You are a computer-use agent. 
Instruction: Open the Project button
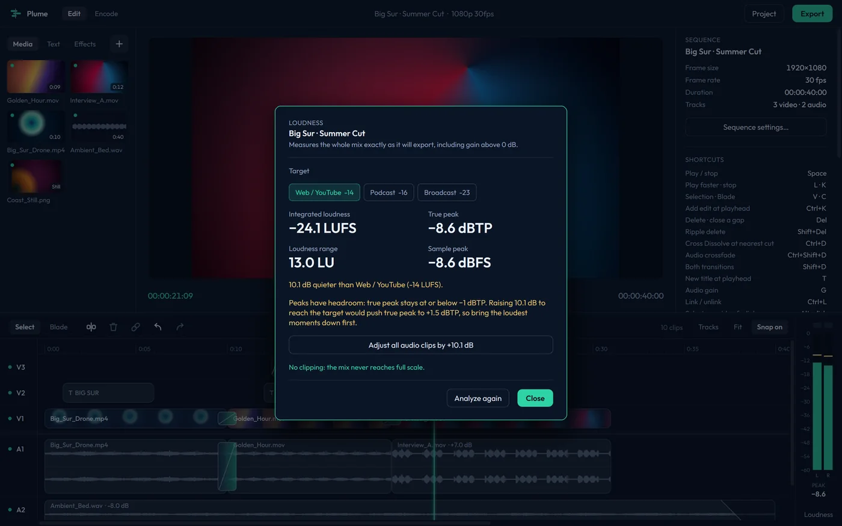pyautogui.click(x=764, y=14)
